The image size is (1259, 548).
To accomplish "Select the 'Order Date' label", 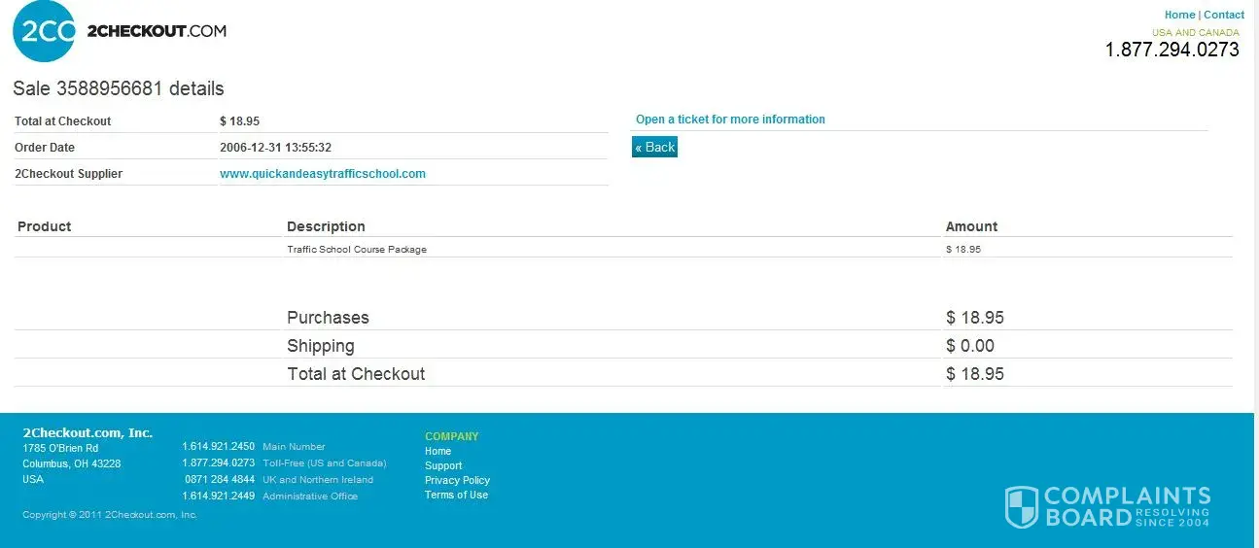I will (45, 148).
